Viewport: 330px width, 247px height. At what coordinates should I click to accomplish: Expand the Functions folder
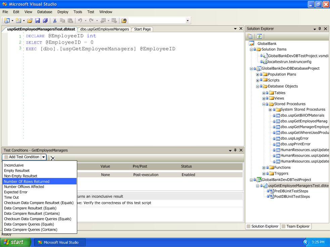click(264, 168)
